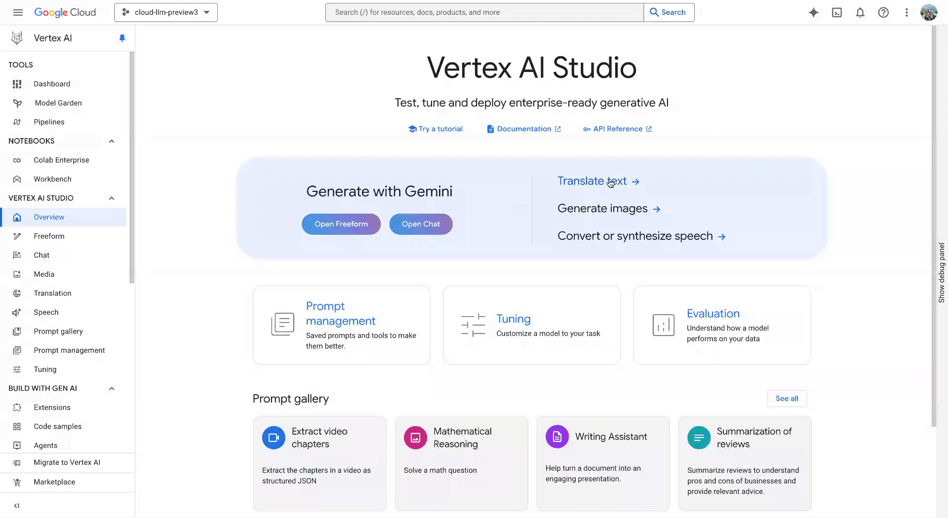Click the main page vertical scrollbar
This screenshot has height=518, width=948.
pos(933,227)
